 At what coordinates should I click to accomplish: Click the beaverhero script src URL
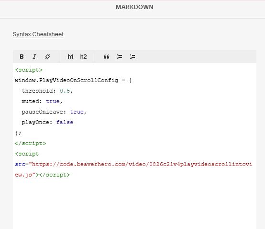tap(141, 164)
